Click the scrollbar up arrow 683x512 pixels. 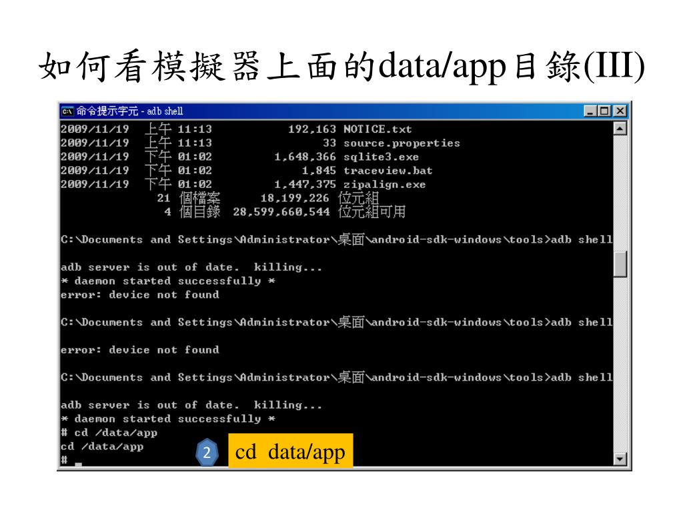(x=620, y=129)
